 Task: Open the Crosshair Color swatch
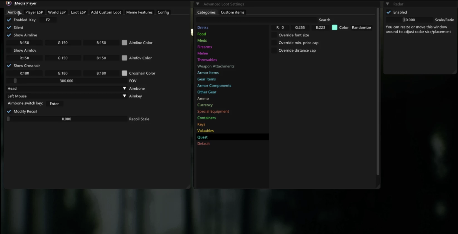click(124, 73)
